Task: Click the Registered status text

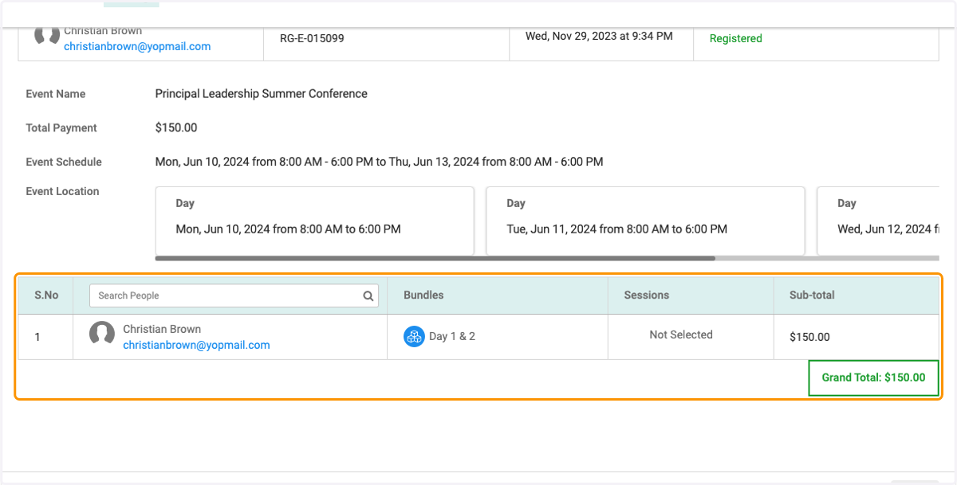Action: (x=736, y=38)
